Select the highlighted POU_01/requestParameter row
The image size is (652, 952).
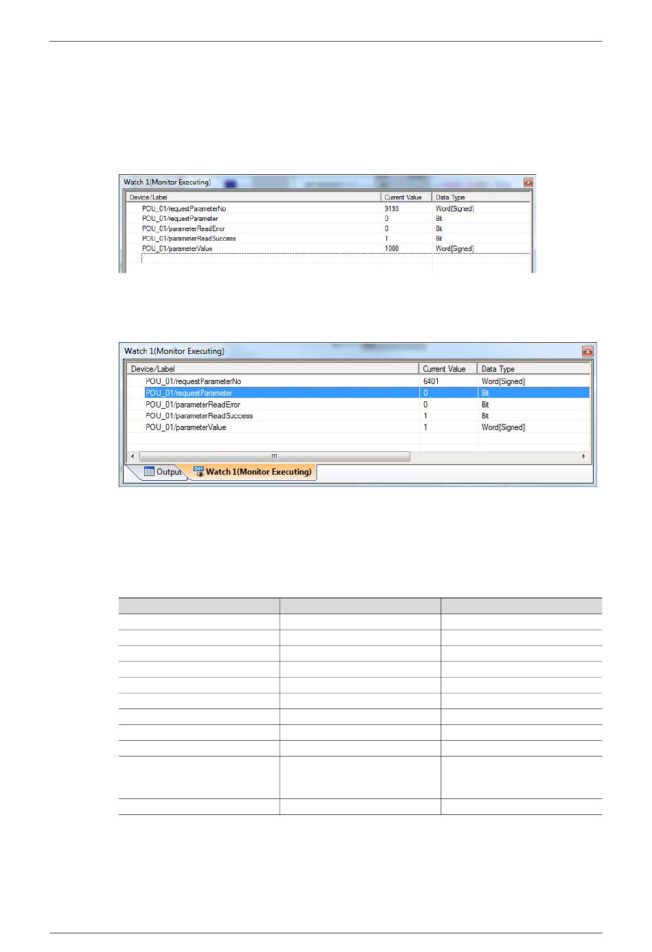357,393
